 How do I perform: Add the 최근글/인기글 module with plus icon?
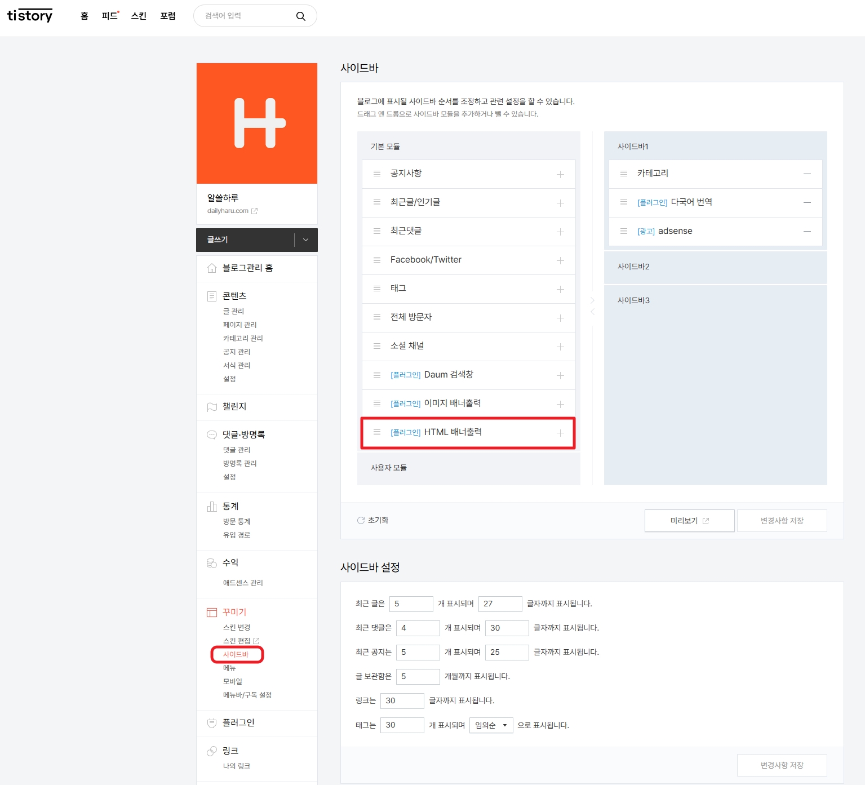pos(560,203)
